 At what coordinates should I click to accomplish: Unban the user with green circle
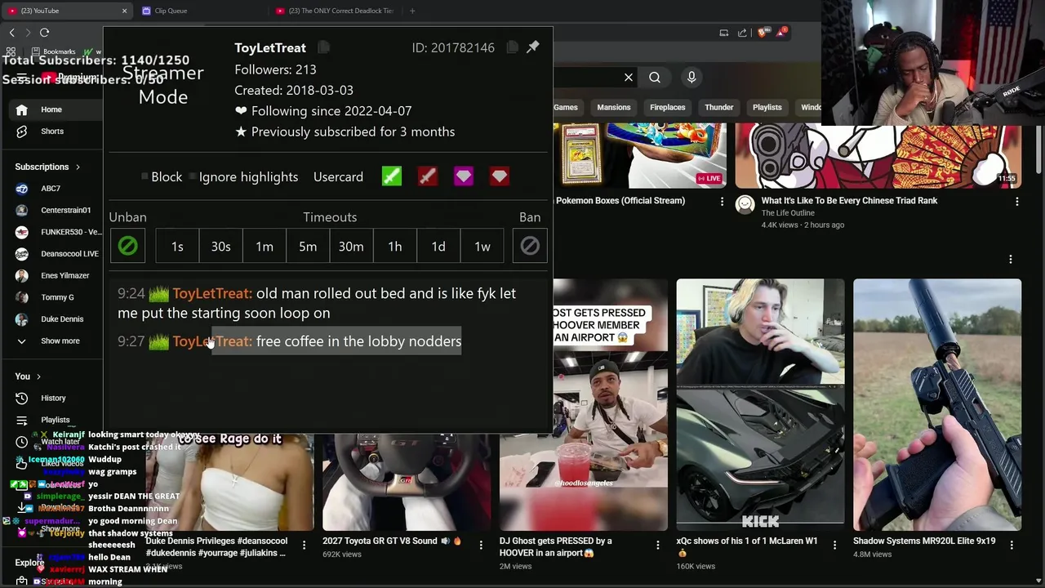(128, 246)
